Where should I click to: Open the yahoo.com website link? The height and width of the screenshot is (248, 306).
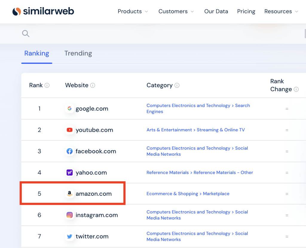coord(91,172)
